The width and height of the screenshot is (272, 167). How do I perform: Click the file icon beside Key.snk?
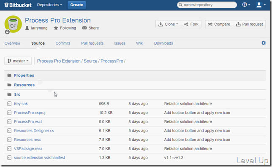[9, 104]
